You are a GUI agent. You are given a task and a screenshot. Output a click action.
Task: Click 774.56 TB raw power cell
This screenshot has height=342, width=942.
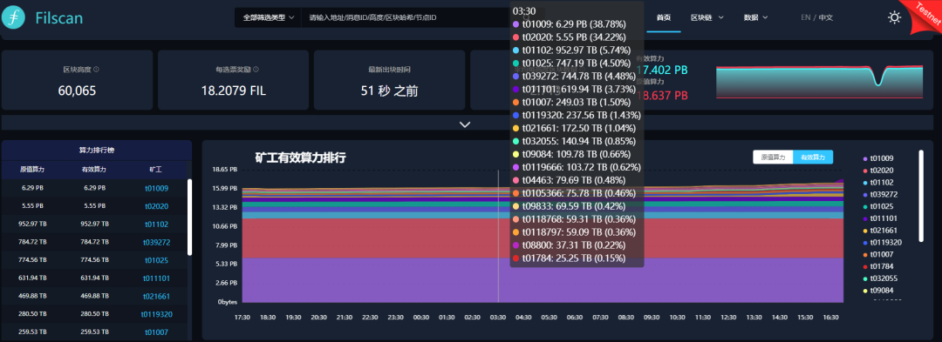click(32, 260)
